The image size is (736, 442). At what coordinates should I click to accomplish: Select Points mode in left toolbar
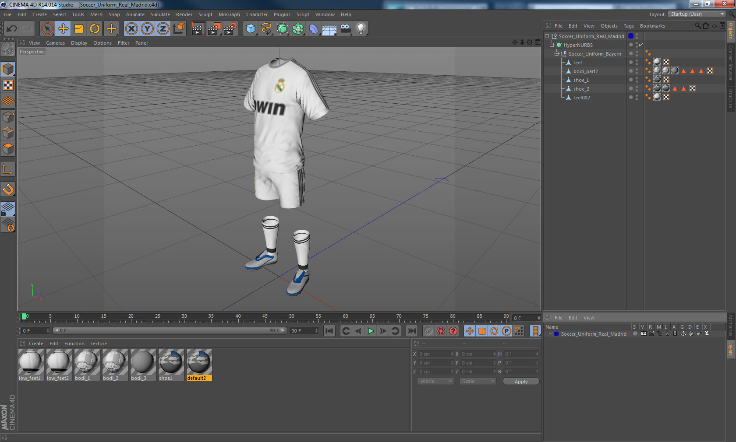point(8,117)
